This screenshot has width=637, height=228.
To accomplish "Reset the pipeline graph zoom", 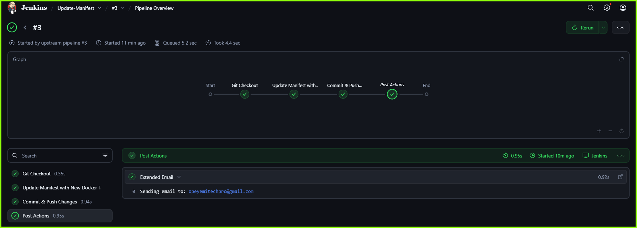I will point(622,131).
